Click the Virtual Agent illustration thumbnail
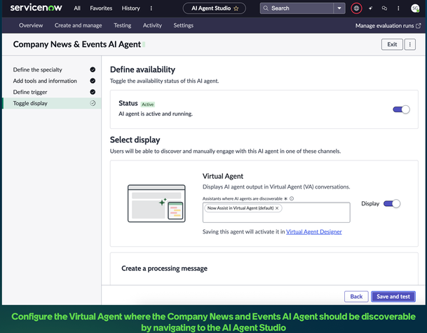The image size is (427, 333). click(x=156, y=203)
